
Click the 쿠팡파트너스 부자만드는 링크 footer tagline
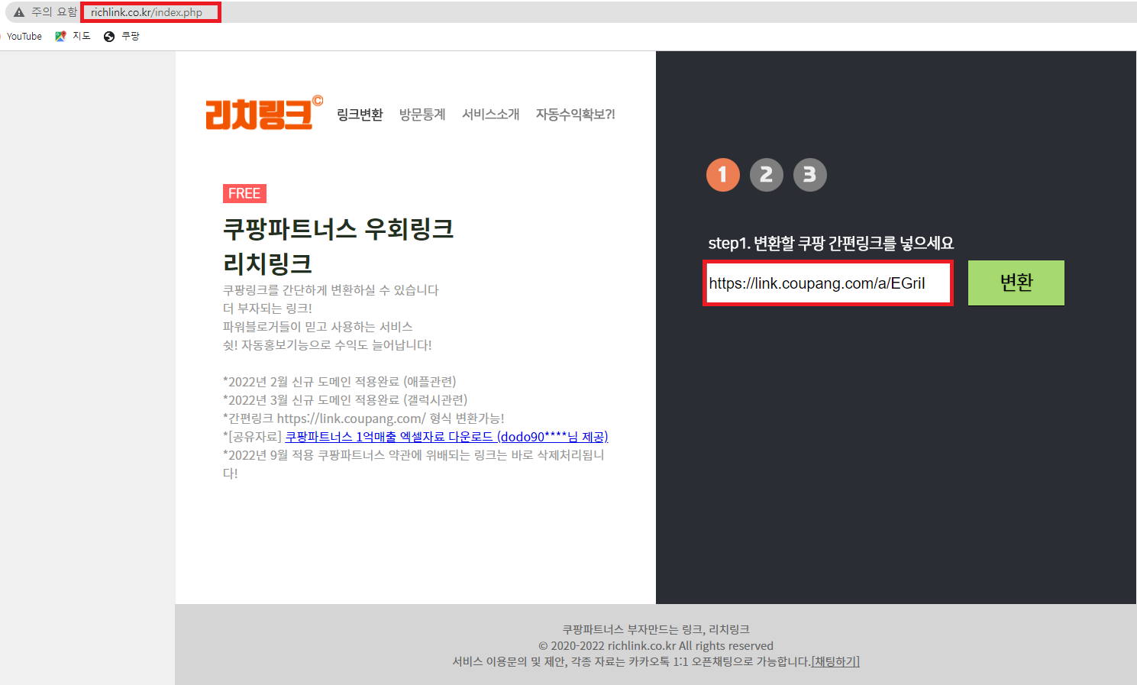click(656, 629)
